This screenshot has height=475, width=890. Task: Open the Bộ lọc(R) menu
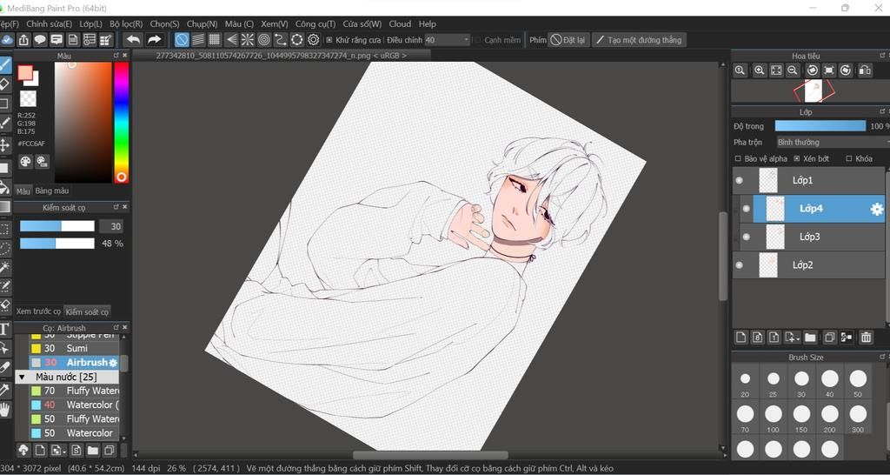tap(126, 23)
